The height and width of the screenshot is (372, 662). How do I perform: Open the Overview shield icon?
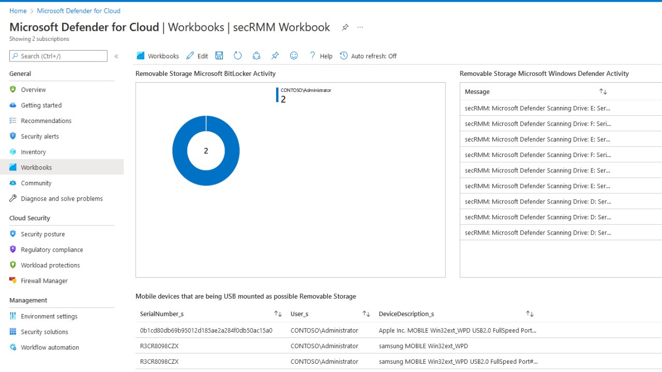[x=13, y=89]
